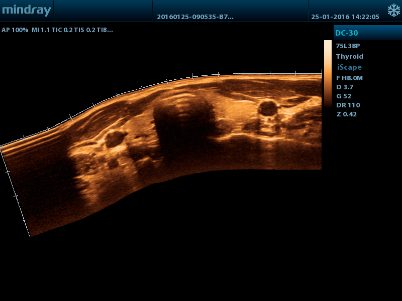The height and width of the screenshot is (301, 402).
Task: Click the F H8.0M frequency parameter
Action: [349, 78]
